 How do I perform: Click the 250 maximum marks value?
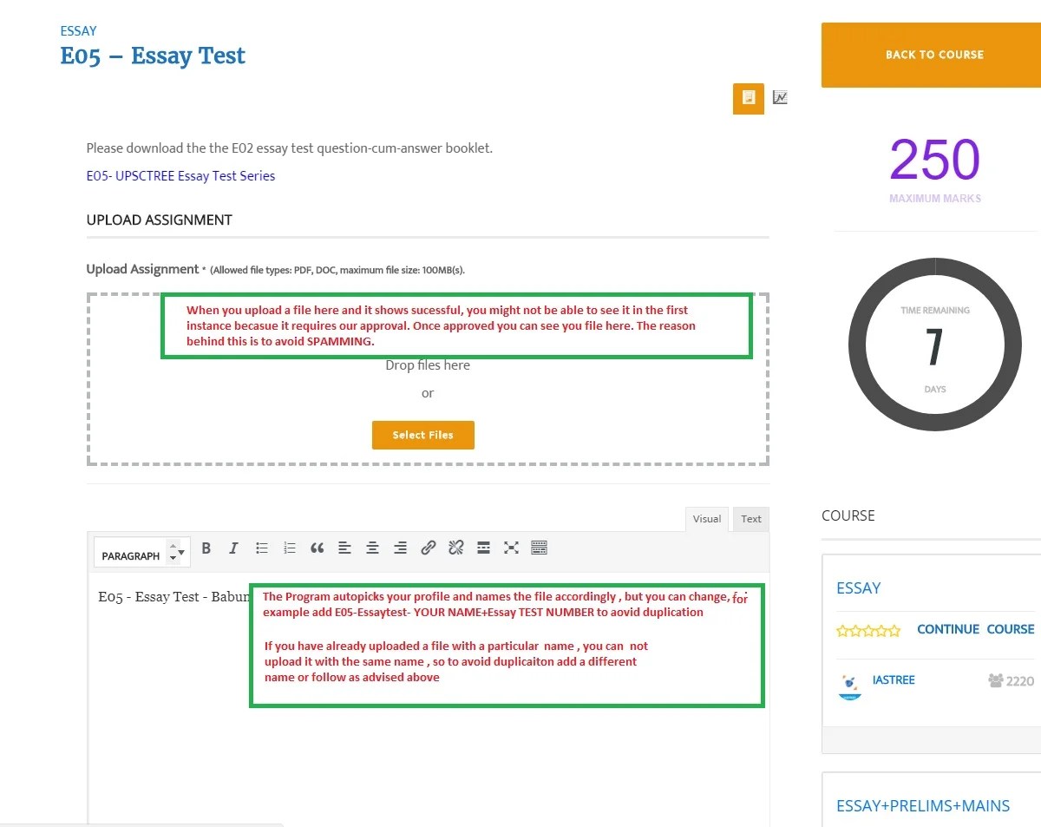pos(934,160)
